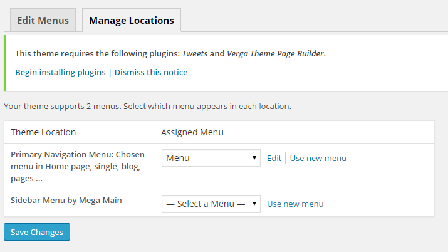Save Changes to the menu locations
The width and height of the screenshot is (448, 252).
tap(37, 232)
